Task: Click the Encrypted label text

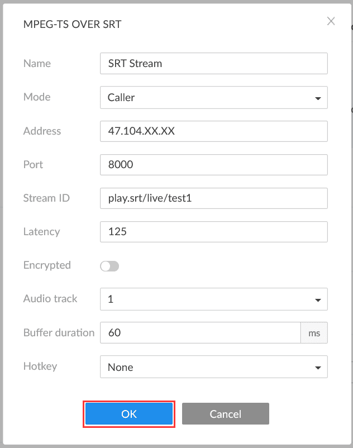Action: point(47,265)
